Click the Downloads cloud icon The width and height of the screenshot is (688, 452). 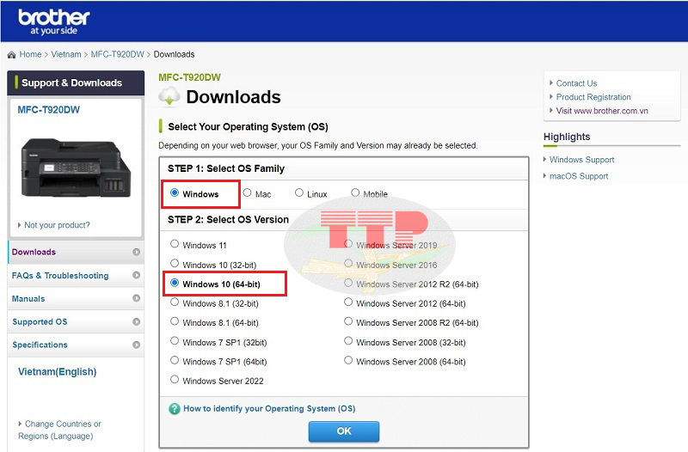[169, 97]
